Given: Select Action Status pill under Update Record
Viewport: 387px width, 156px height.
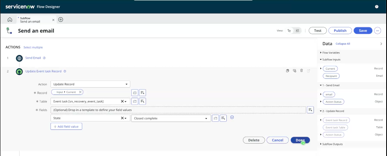Looking at the screenshot, I should 333,135.
